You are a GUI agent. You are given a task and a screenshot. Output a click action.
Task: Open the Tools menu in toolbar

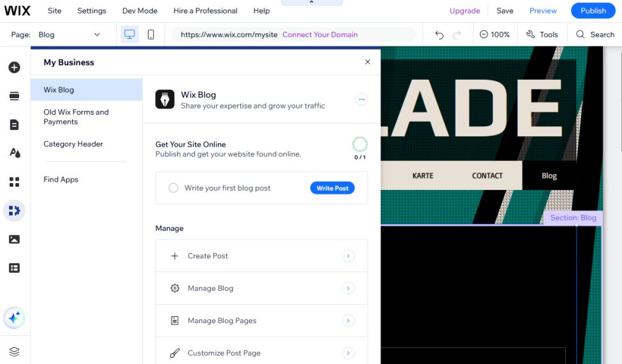(542, 34)
